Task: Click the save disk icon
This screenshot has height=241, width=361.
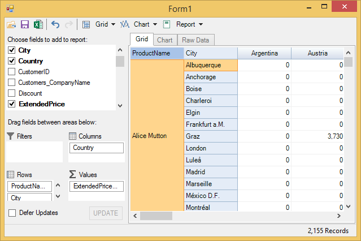Action: coord(25,25)
